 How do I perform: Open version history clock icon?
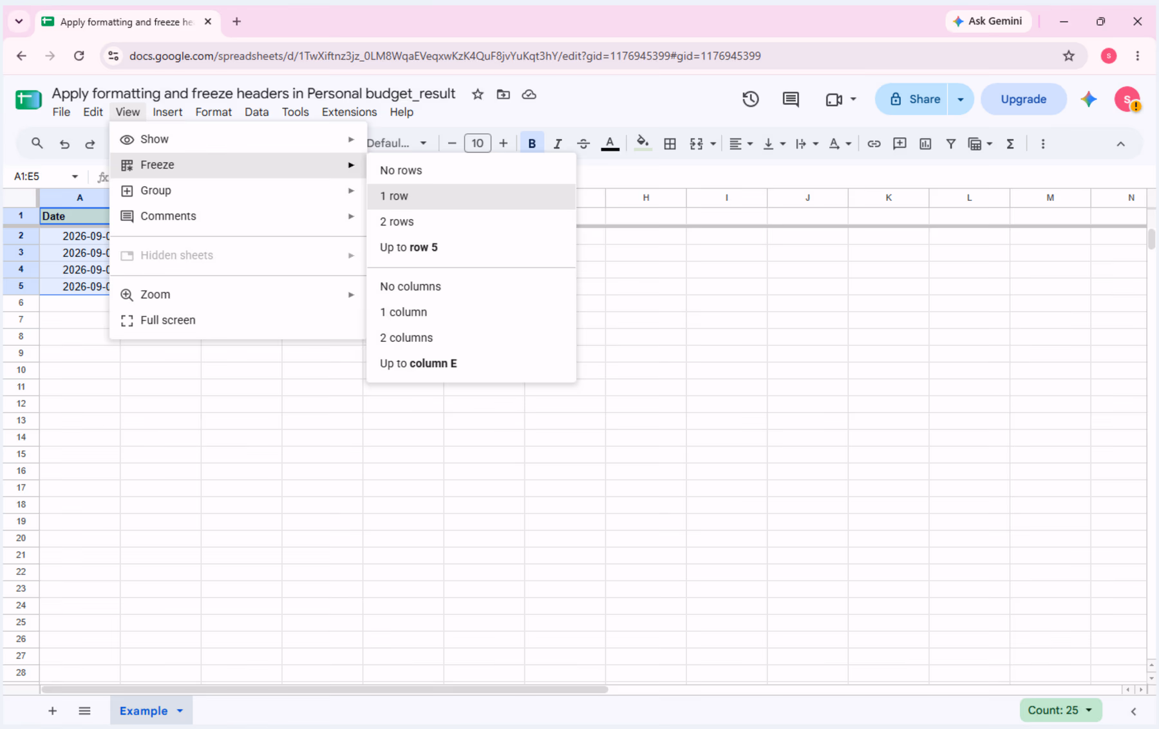click(x=750, y=99)
